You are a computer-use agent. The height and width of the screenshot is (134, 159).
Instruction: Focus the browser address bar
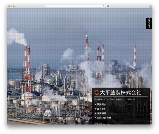coord(75,6)
